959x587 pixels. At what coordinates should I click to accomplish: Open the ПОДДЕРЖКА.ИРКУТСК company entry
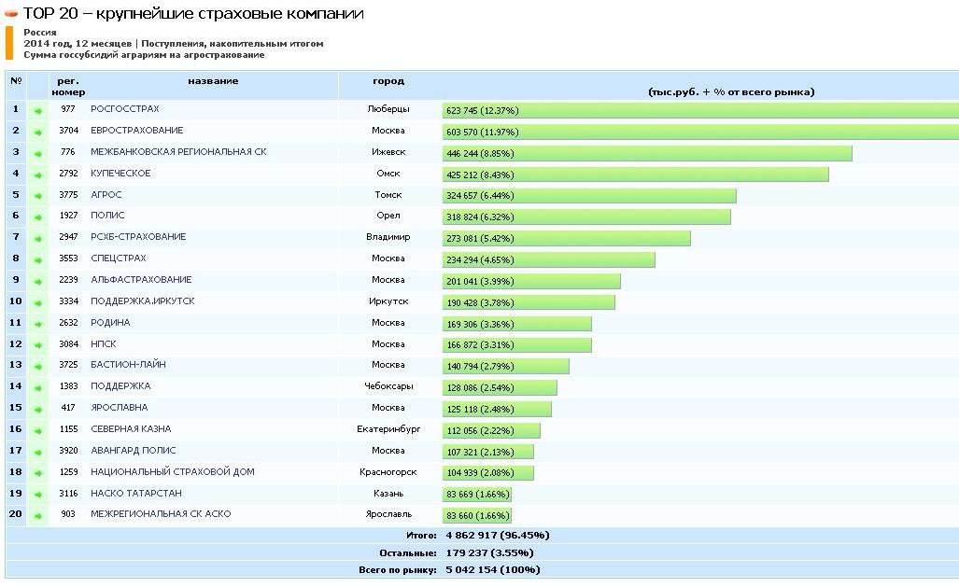[x=142, y=301]
